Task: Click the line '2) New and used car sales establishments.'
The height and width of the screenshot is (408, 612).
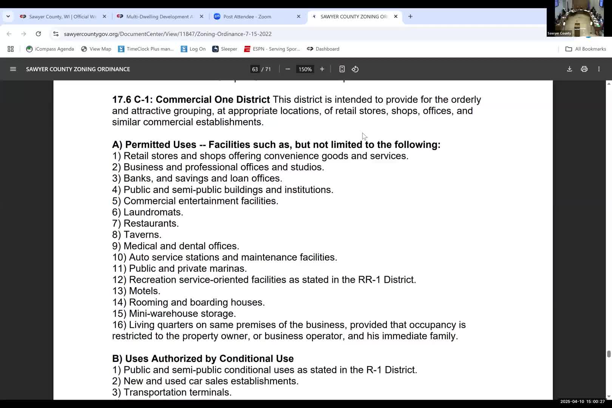Action: pyautogui.click(x=206, y=381)
